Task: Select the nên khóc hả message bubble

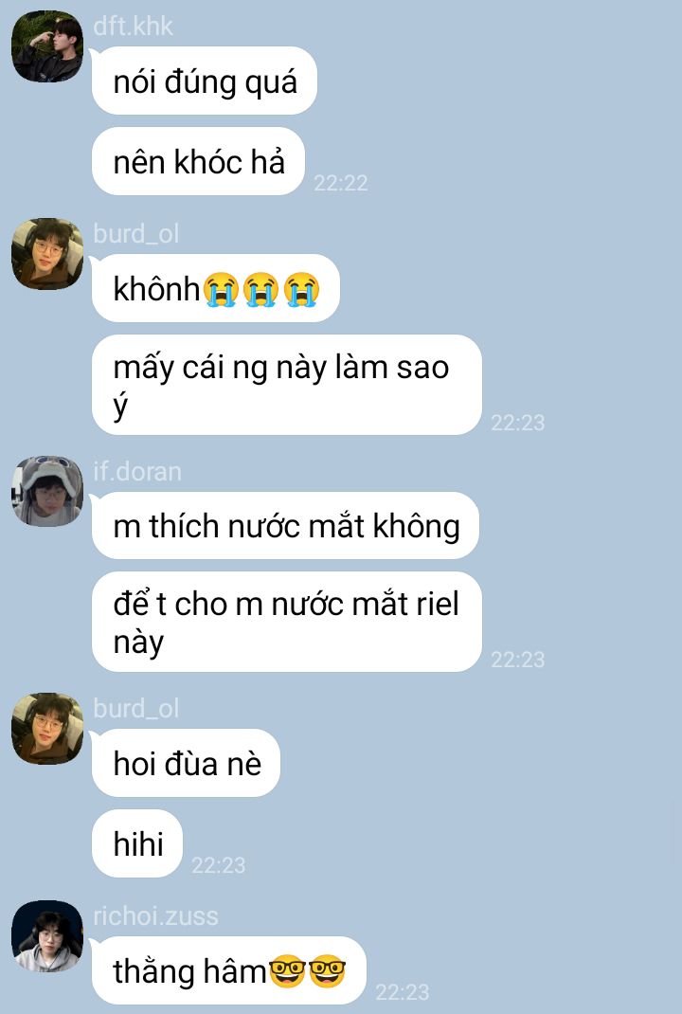Action: pyautogui.click(x=199, y=161)
